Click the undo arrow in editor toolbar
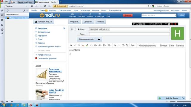The width and height of the screenshot is (191, 107). [x=115, y=45]
